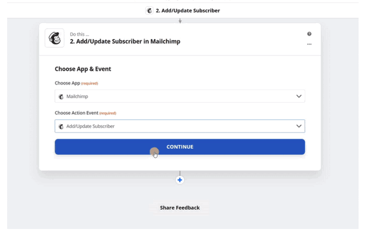Click the "Choose Action Event" field label
This screenshot has width=369, height=235.
point(77,113)
